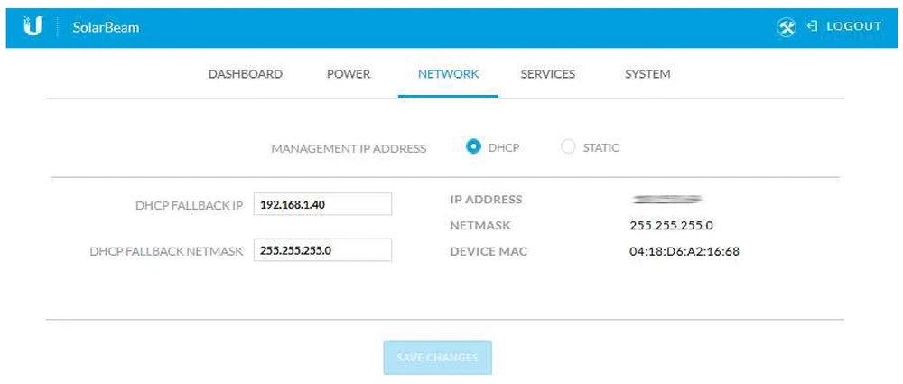The width and height of the screenshot is (903, 384).
Task: Choose the Static radio button
Action: [568, 147]
